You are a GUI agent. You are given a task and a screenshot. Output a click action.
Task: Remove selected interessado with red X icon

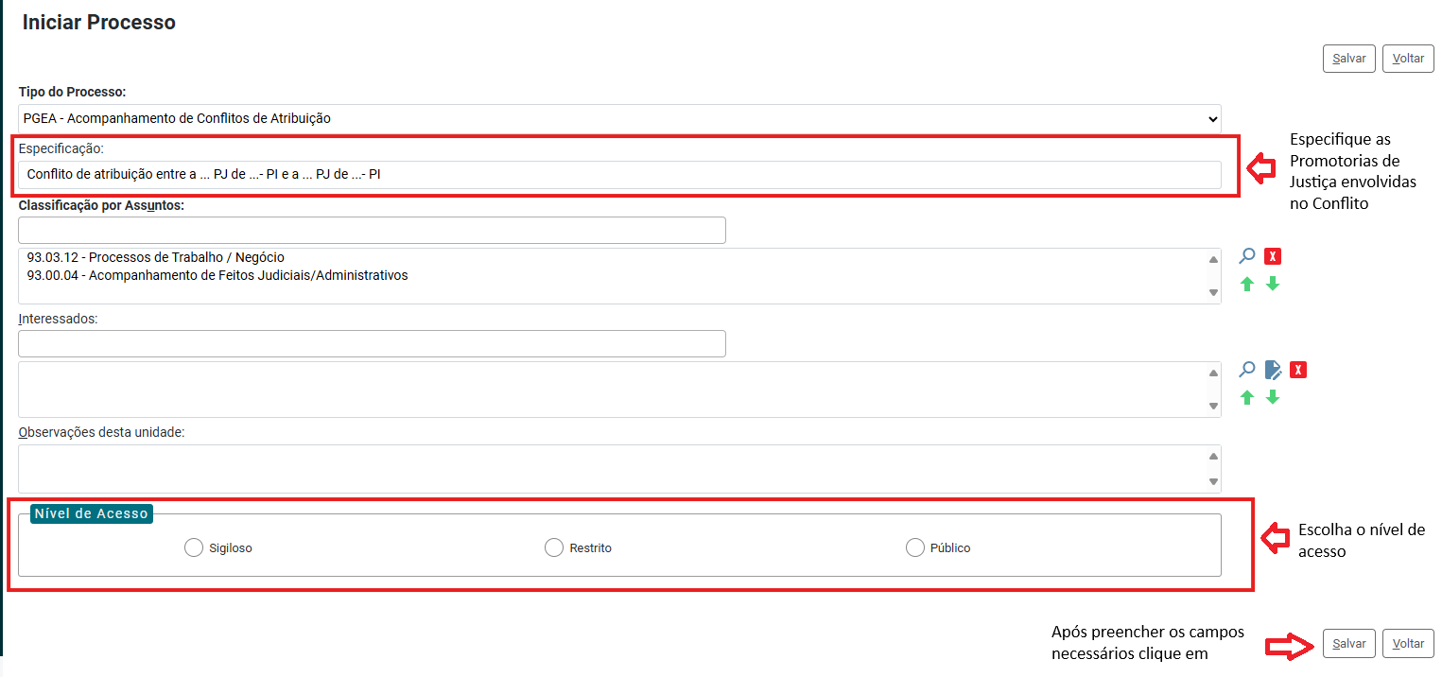pos(1299,370)
